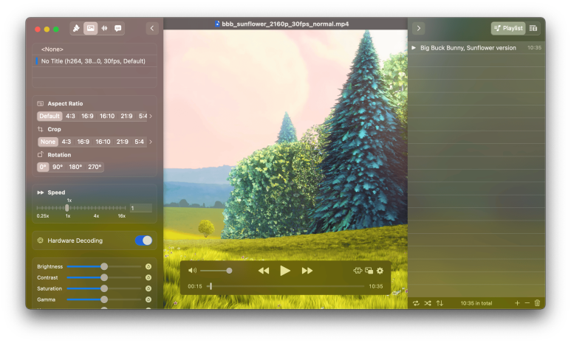Click the 10:35 duration label in controller
This screenshot has width=571, height=343.
tap(376, 287)
